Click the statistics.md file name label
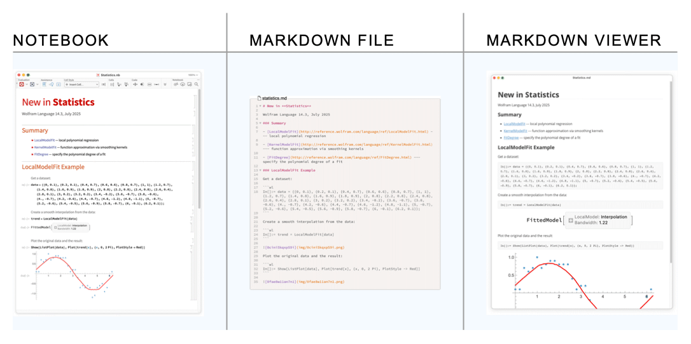Viewport: 691px width, 344px height. pos(274,98)
